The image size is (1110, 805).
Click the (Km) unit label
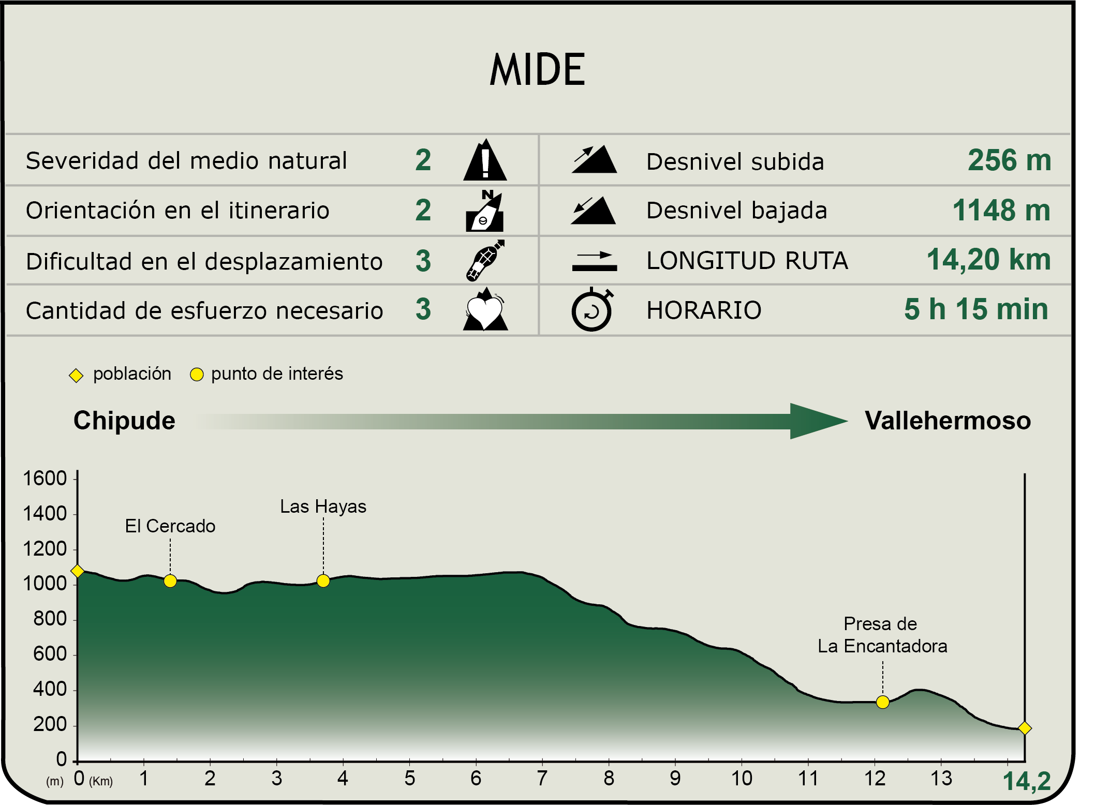pos(101,781)
